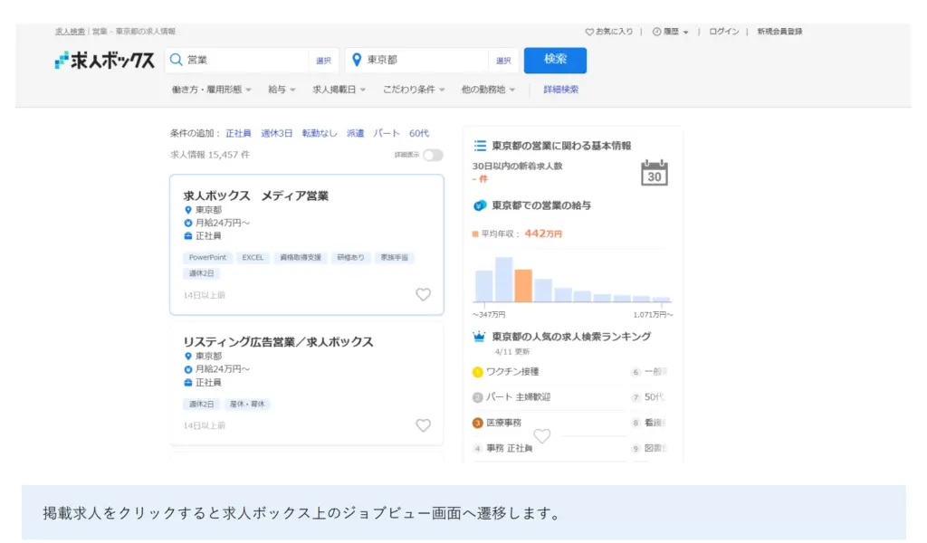
Task: Click location pin in メディア営業 job card
Action: pos(188,210)
